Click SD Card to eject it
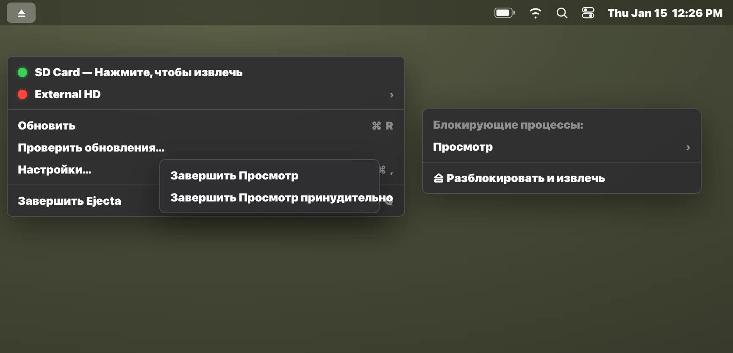Image resolution: width=733 pixels, height=353 pixels. click(206, 72)
